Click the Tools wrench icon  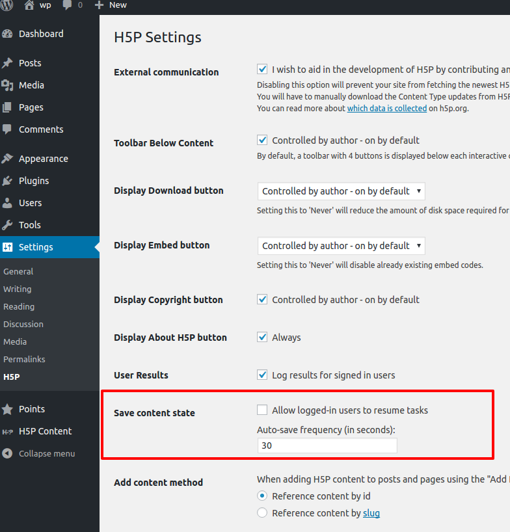7,225
